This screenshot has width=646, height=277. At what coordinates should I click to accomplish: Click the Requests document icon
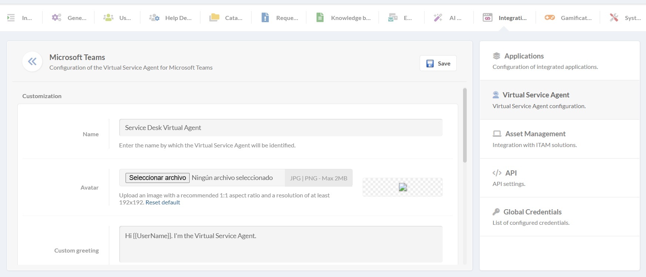tap(265, 17)
